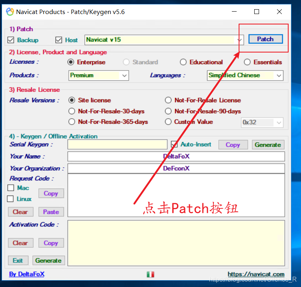Visit the https://navicat.com link
The width and height of the screenshot is (301, 287).
click(x=256, y=274)
